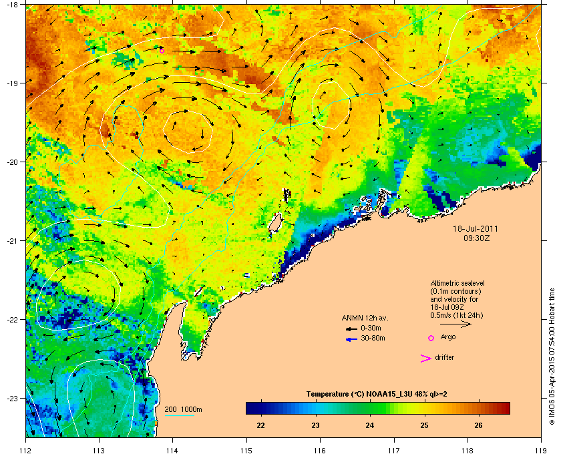The image size is (561, 454).
Task: Click the '0-30m' depth label
Action: click(x=371, y=328)
